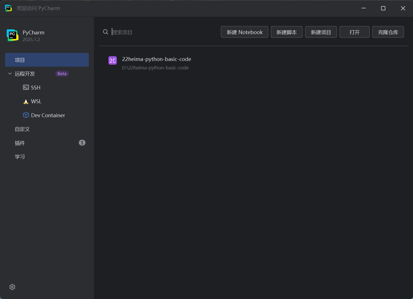
Task: Open project 22heima-python-basic-code
Action: click(x=156, y=59)
